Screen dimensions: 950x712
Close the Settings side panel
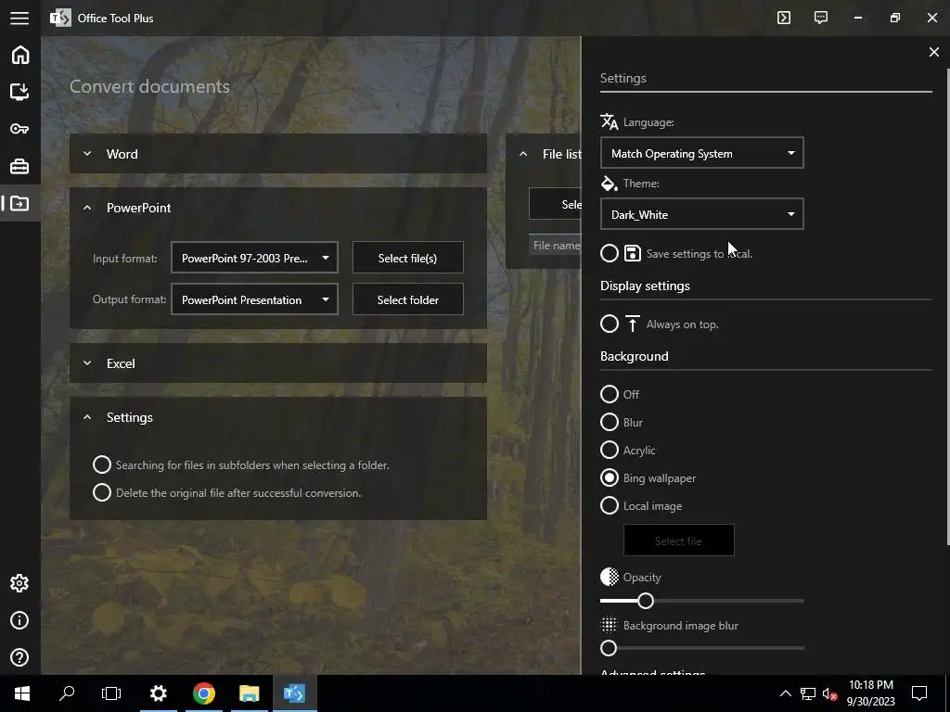(933, 52)
